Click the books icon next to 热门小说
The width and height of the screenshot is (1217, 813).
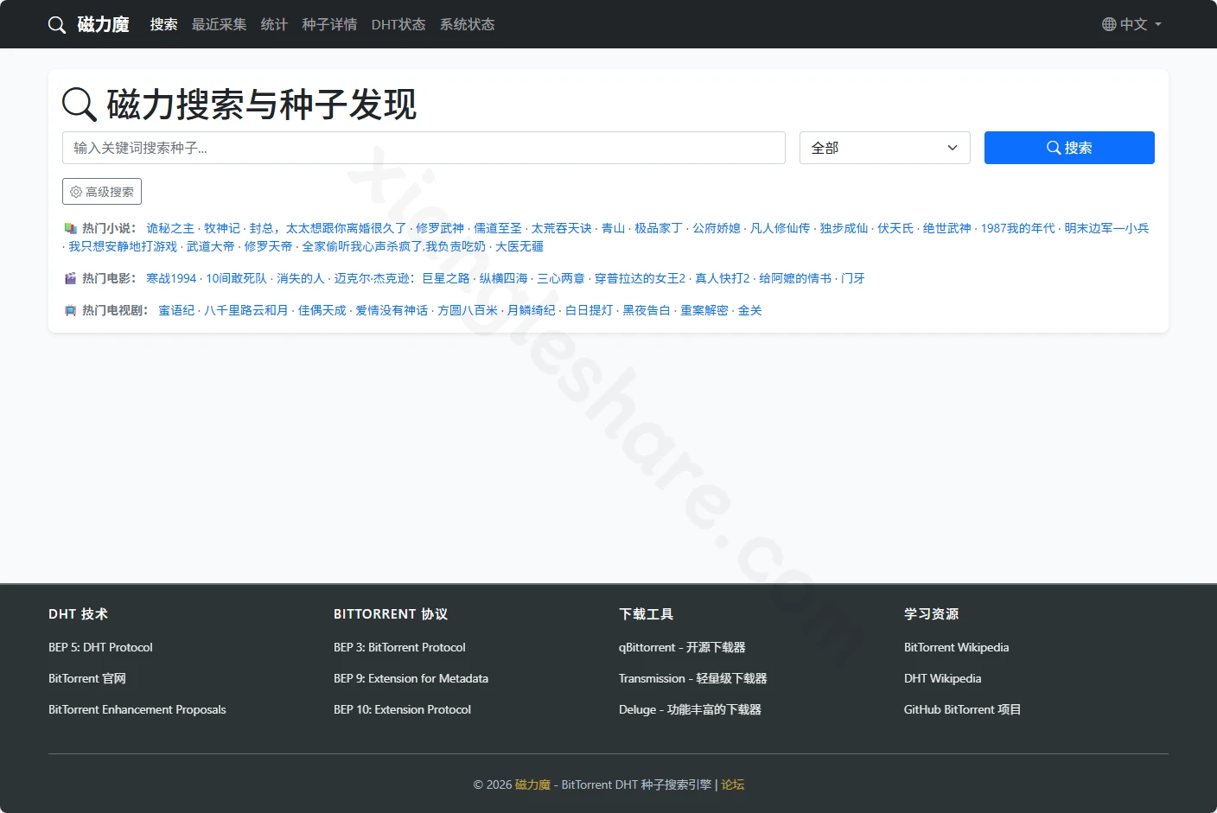click(71, 229)
